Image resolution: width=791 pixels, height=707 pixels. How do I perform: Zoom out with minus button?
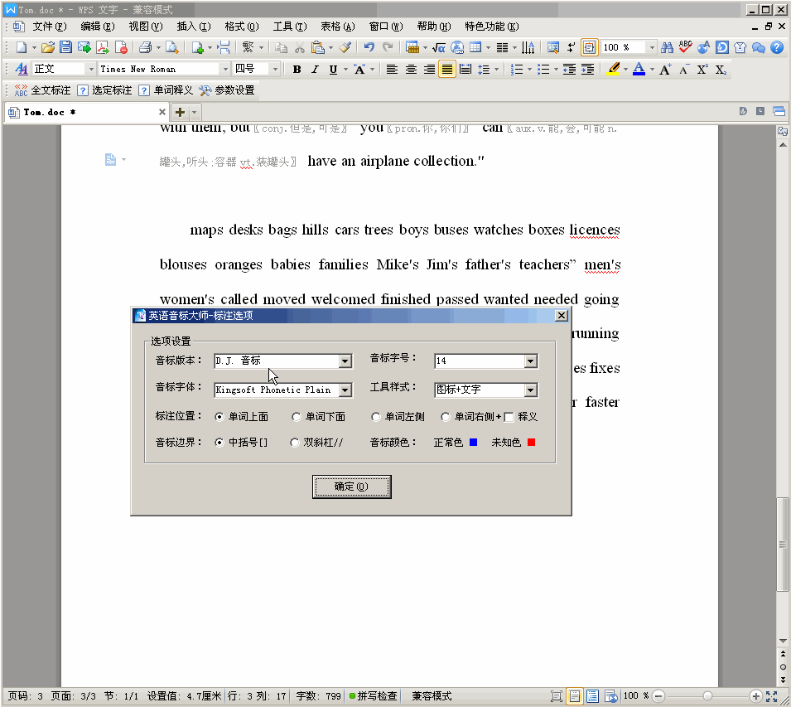pyautogui.click(x=658, y=696)
